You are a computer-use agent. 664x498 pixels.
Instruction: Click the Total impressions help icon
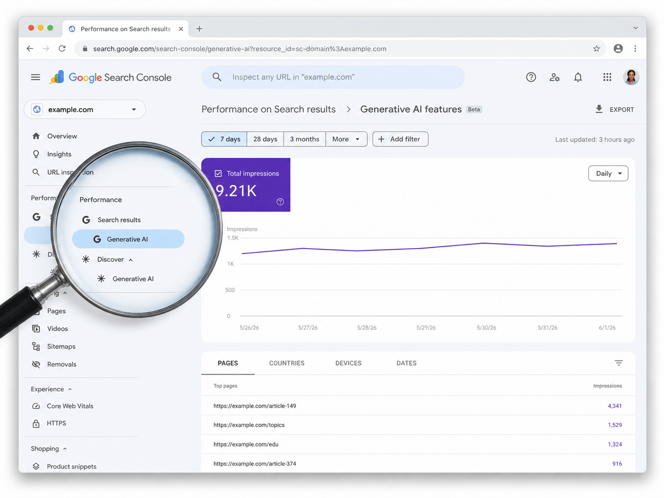[280, 202]
